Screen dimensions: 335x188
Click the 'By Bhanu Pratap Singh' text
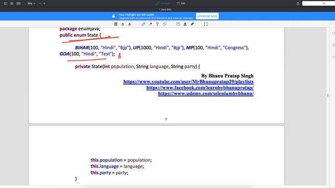tap(227, 76)
